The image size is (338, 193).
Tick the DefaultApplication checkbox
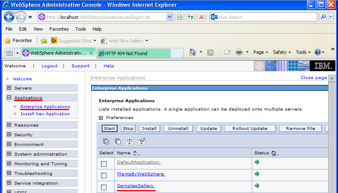click(104, 164)
